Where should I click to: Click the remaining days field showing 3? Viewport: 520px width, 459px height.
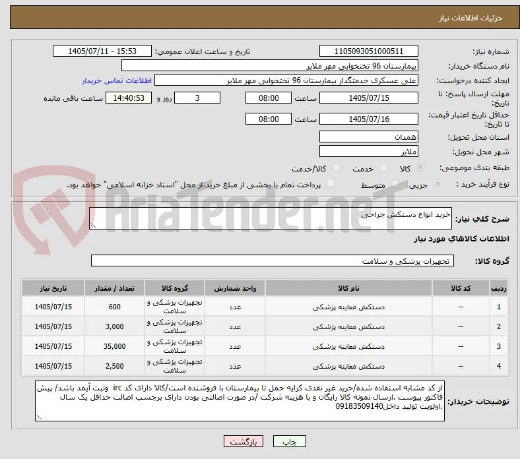197,98
